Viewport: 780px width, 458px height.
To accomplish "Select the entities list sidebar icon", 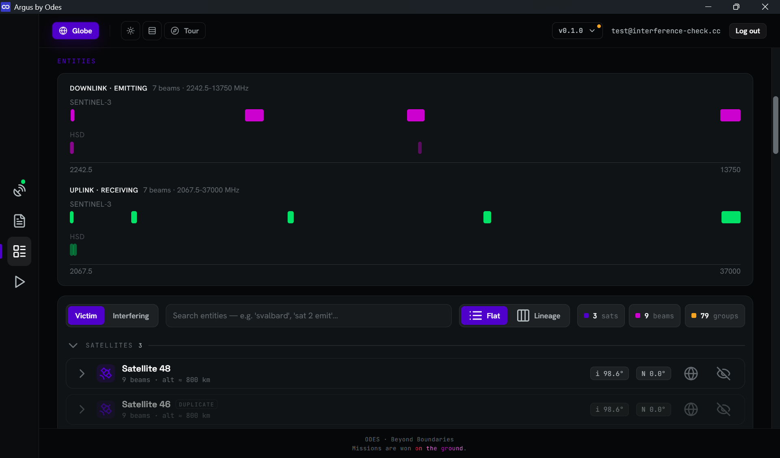I will coord(19,251).
